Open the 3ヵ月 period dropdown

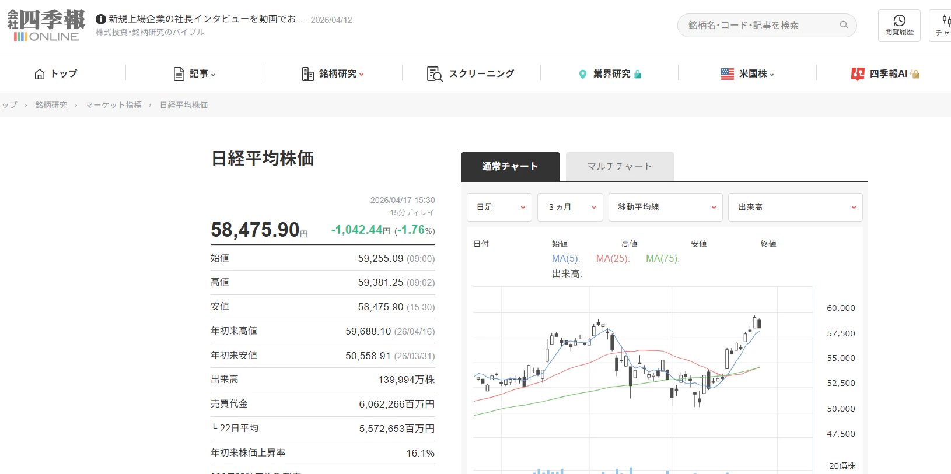pos(570,207)
